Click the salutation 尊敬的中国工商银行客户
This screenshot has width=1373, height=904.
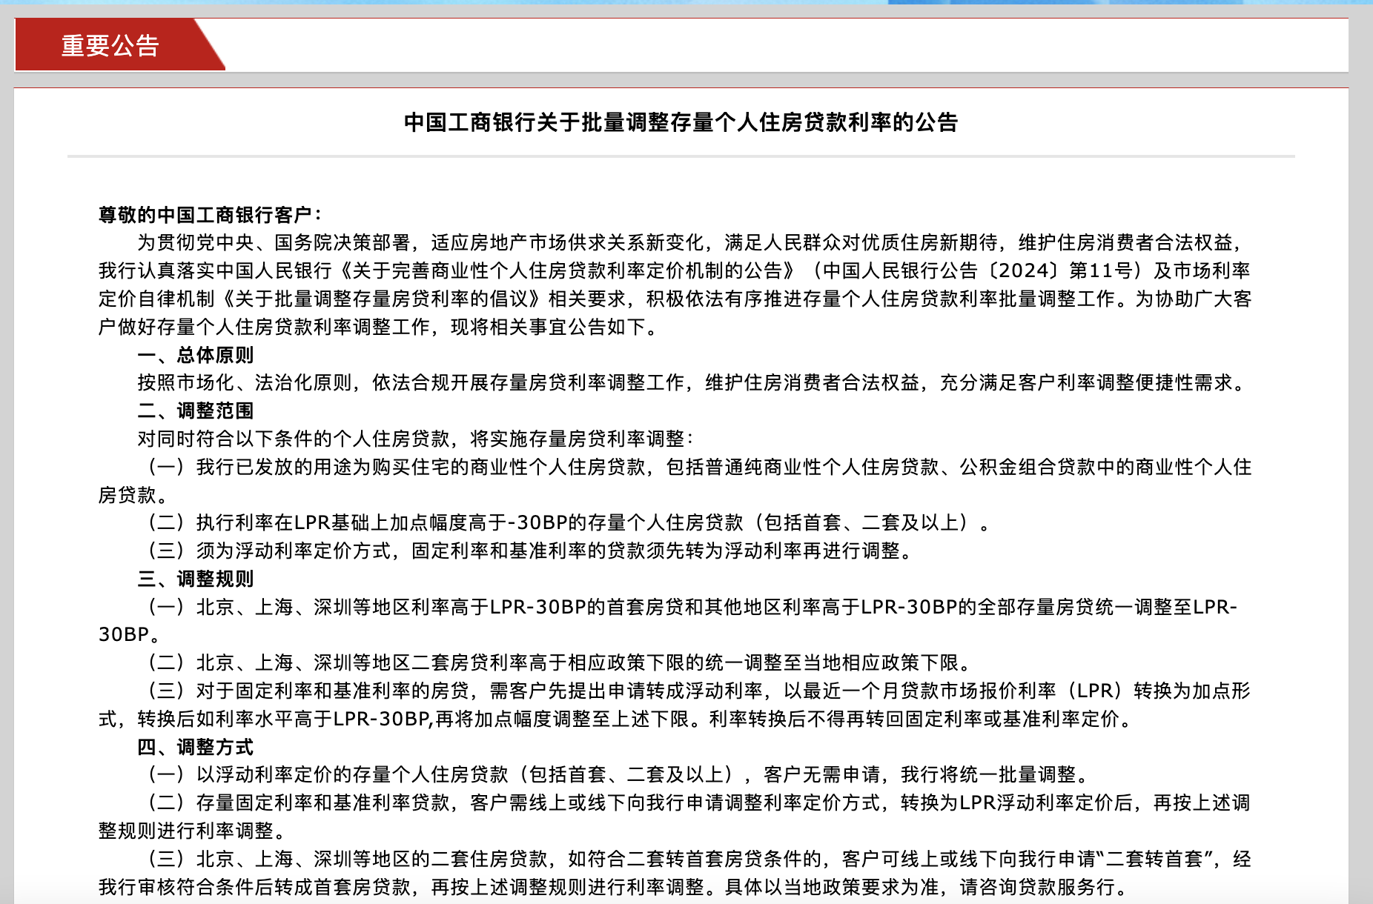click(x=210, y=215)
